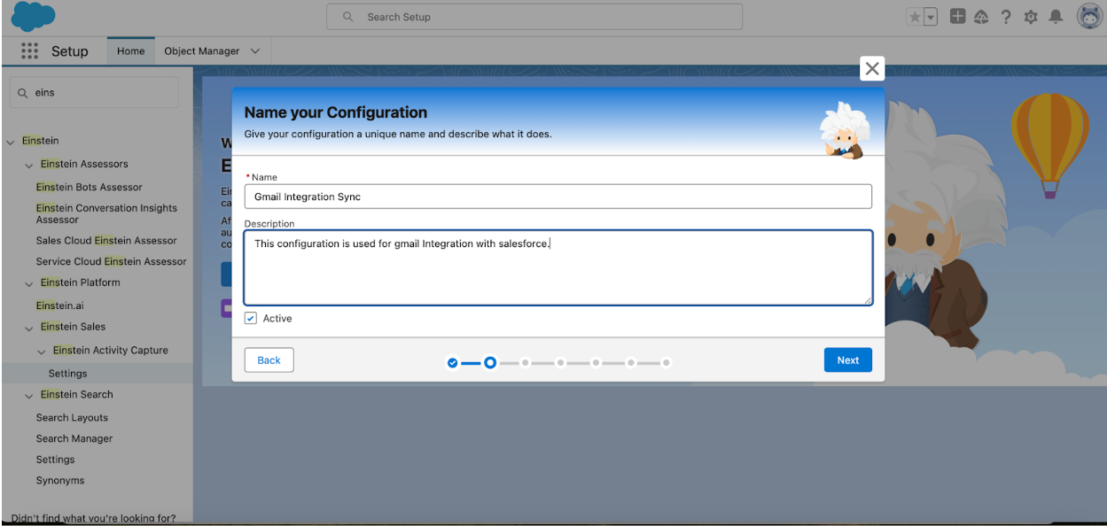Switch to the Home tab
Viewport: 1107px width, 526px height.
pyautogui.click(x=130, y=51)
